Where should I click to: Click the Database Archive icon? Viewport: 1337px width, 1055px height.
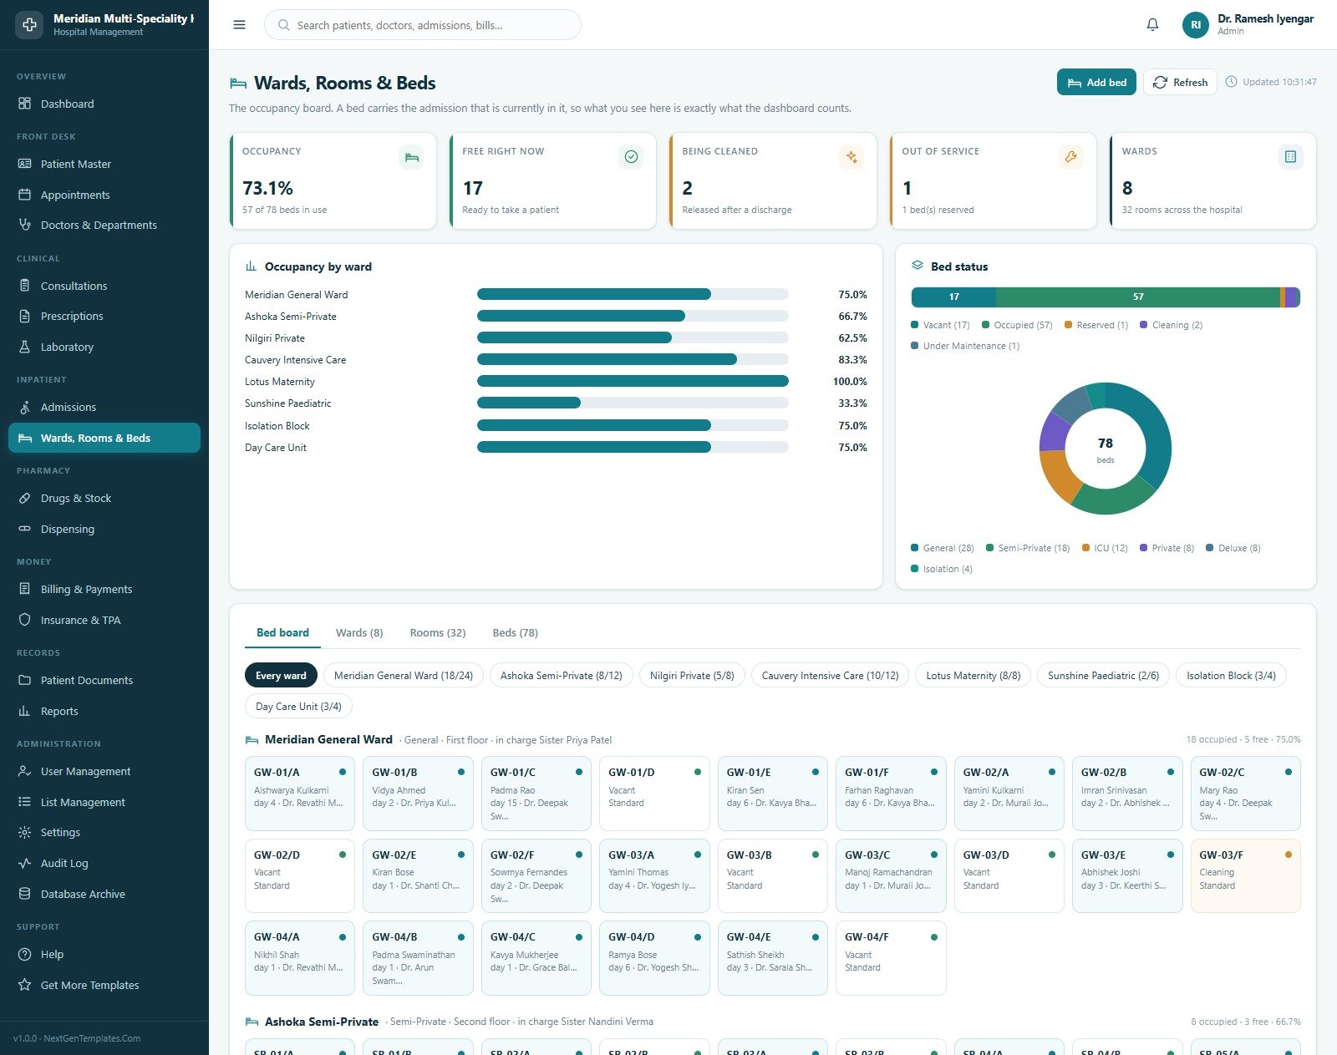[x=25, y=894]
